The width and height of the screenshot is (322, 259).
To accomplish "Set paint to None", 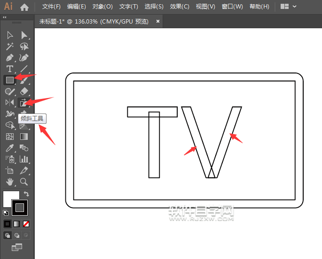I will coord(26,224).
